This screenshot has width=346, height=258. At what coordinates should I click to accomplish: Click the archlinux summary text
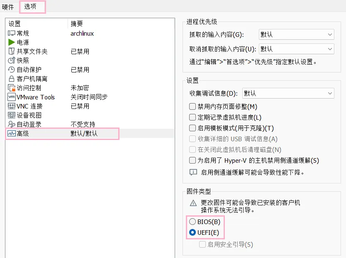point(82,34)
